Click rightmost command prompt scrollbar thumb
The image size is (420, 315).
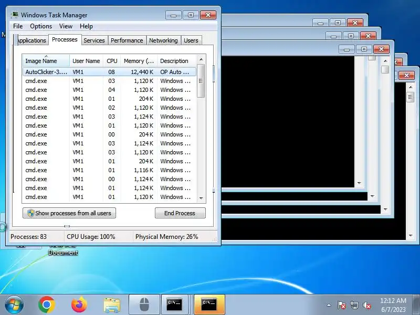[410, 97]
